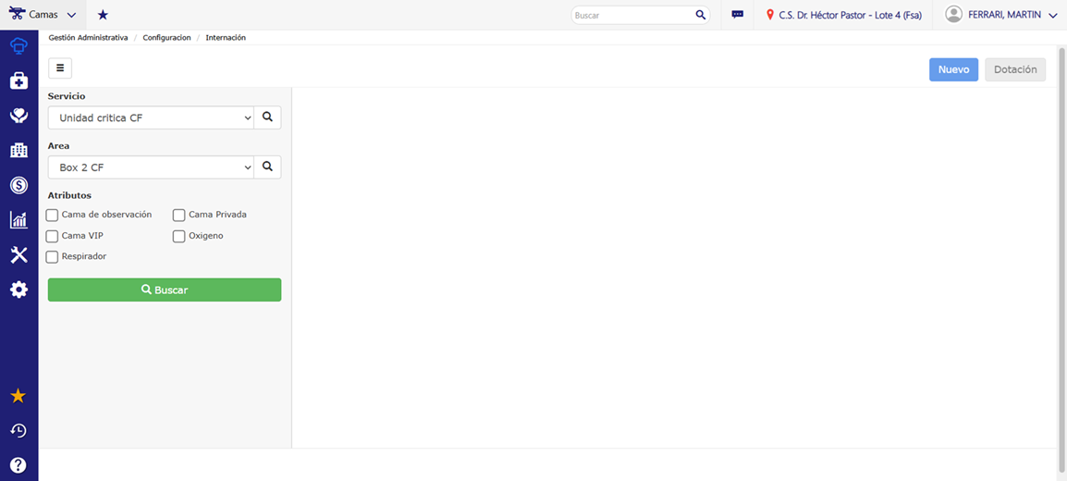
Task: Click the magnifier in the Buscar field
Action: [700, 14]
